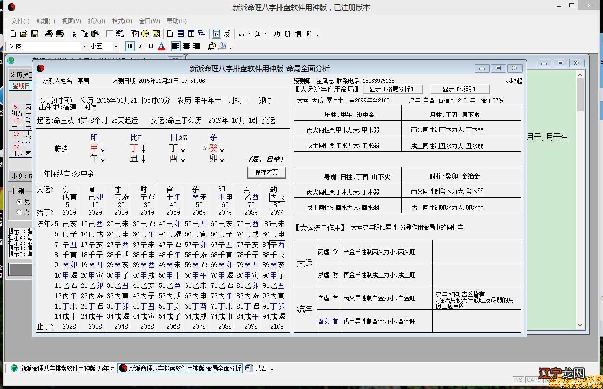Click the Open folder toolbar icon
This screenshot has width=603, height=389.
[24, 34]
